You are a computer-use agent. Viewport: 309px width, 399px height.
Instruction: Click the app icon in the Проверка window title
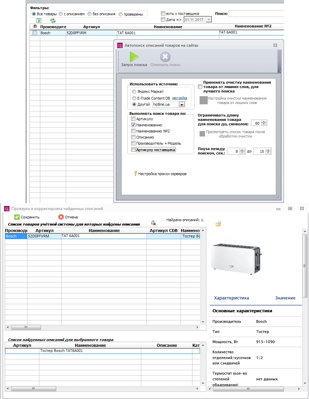pyautogui.click(x=7, y=209)
